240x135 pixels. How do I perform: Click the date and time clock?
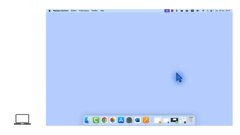tap(223, 11)
